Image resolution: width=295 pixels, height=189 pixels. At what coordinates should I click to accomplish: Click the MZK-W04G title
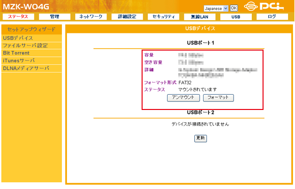[x=26, y=7]
